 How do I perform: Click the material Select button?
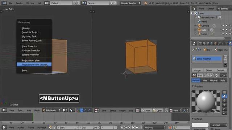209,70
